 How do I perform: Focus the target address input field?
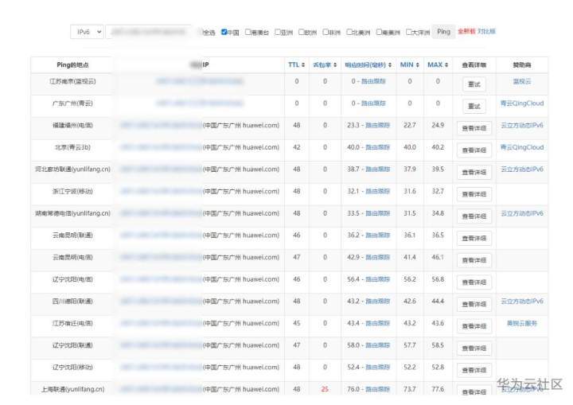pos(148,32)
